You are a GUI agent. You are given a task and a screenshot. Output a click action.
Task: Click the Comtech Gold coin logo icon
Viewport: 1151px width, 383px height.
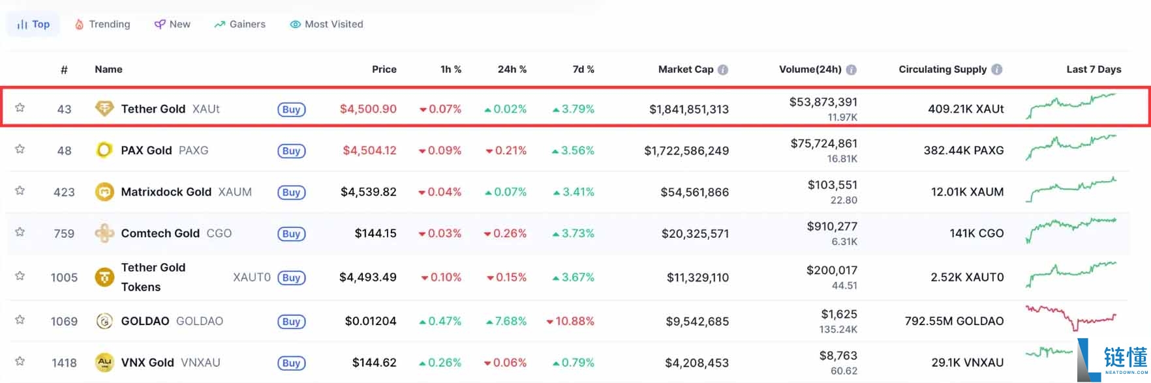(104, 233)
